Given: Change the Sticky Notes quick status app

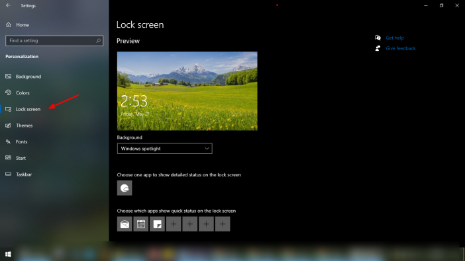Looking at the screenshot, I should click(157, 224).
